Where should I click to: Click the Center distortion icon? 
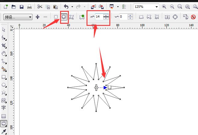167,17
